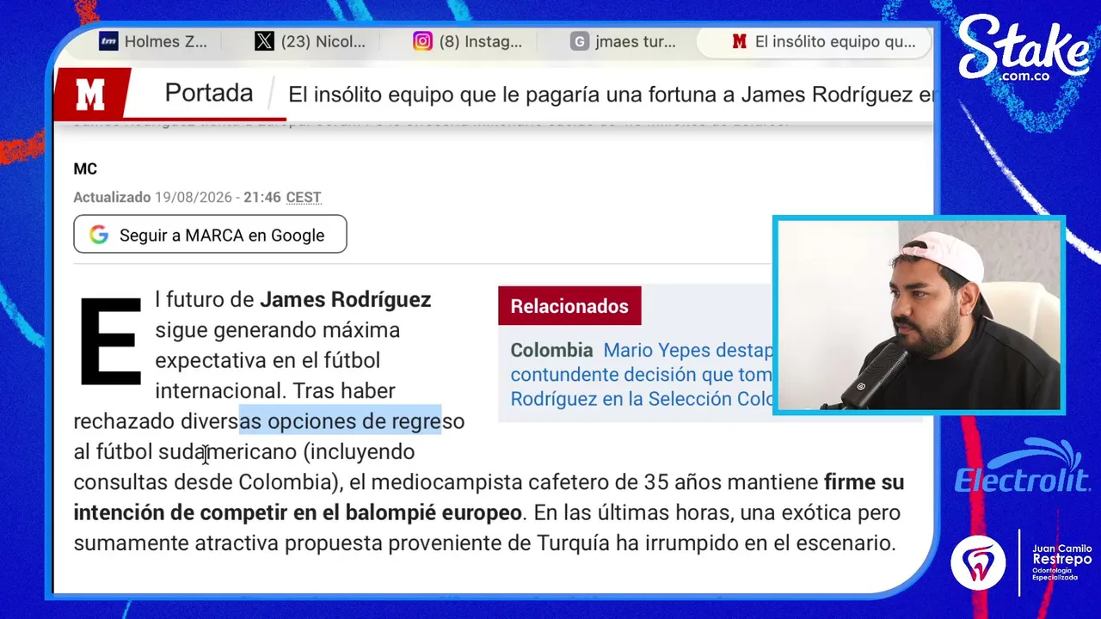Open the Relacionados section header
This screenshot has height=619, width=1101.
(x=569, y=306)
